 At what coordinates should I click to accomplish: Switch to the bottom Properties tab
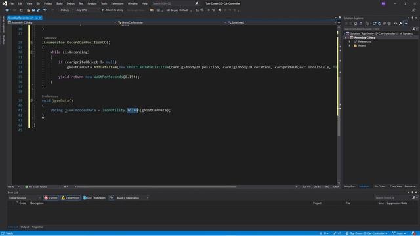click(37, 227)
